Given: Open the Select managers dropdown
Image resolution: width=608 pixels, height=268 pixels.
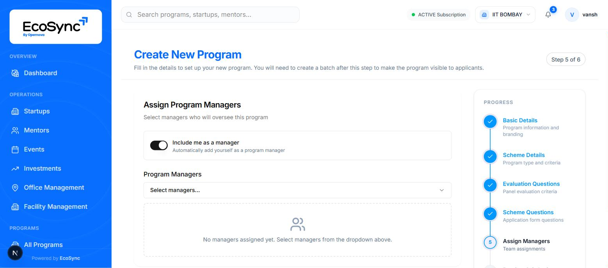Looking at the screenshot, I should (x=297, y=190).
